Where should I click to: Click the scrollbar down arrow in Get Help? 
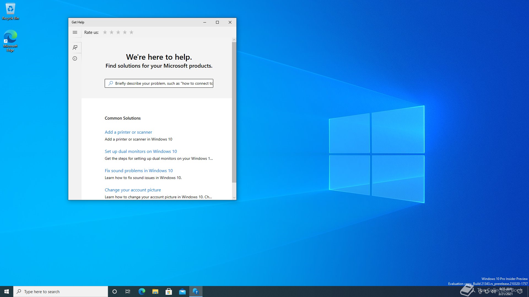tap(234, 197)
